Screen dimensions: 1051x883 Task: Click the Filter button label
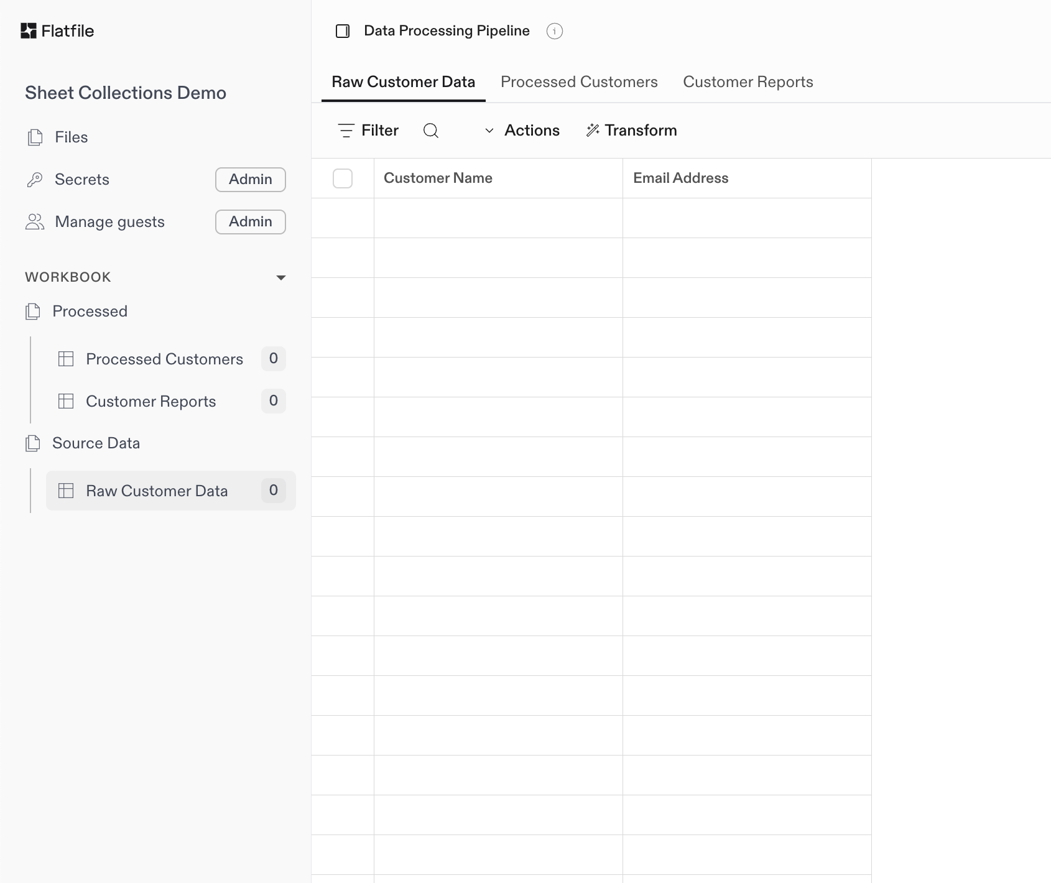tap(380, 131)
